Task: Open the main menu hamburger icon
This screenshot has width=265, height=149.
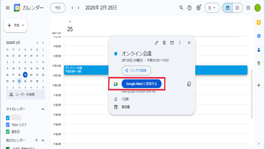Action: 8,8
